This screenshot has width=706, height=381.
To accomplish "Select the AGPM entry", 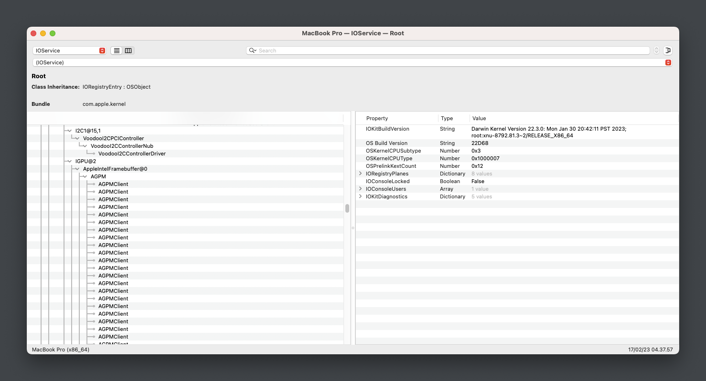I will (x=98, y=176).
